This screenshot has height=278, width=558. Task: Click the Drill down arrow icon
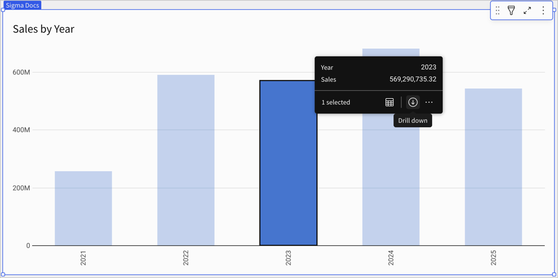click(x=412, y=102)
